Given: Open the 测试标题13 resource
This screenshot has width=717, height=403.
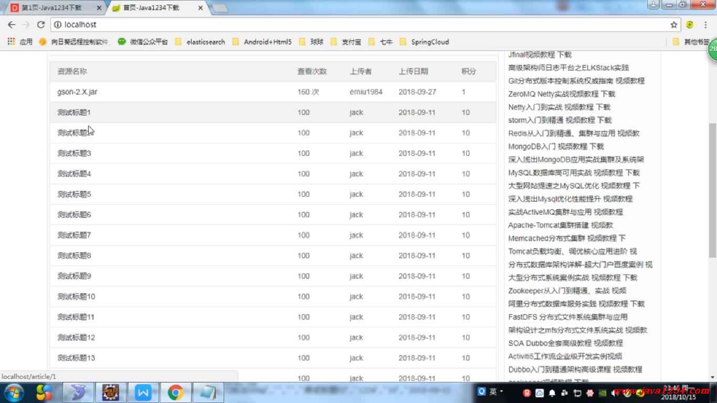Looking at the screenshot, I should pos(76,358).
